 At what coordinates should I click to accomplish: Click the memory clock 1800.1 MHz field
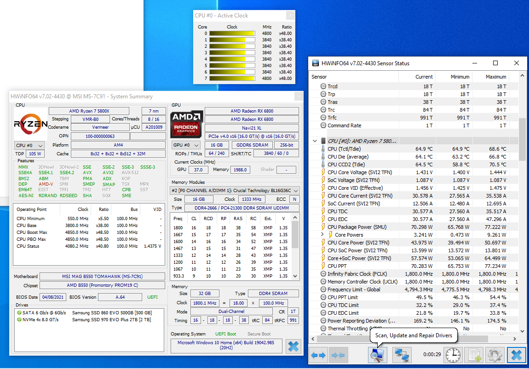click(205, 303)
